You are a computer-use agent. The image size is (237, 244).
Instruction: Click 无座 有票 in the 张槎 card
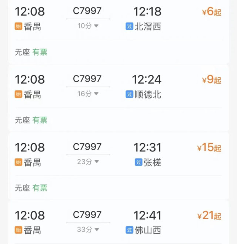[31, 188]
